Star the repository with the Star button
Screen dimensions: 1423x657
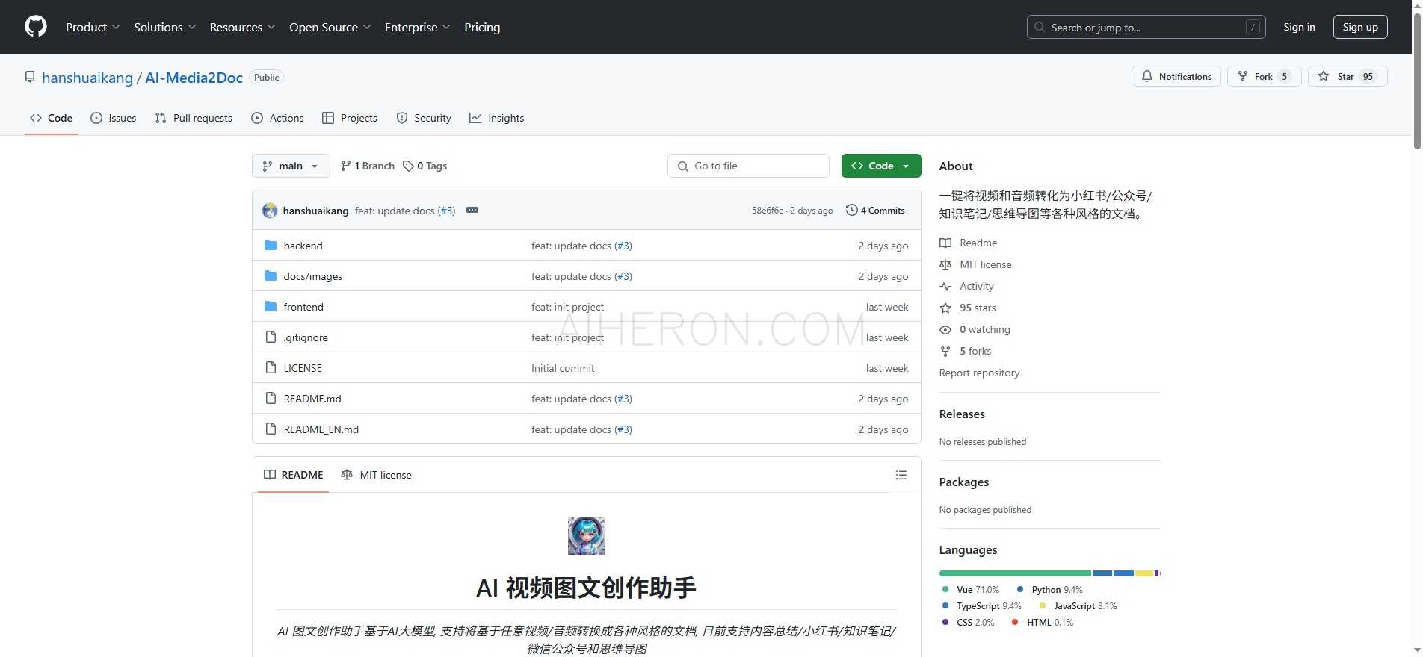point(1348,76)
